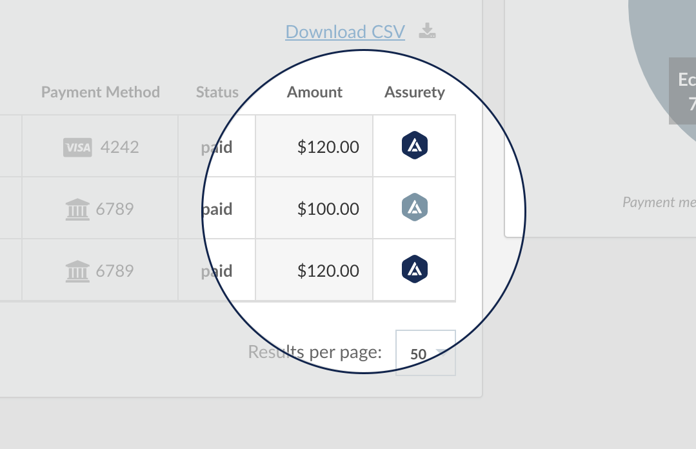This screenshot has height=449, width=696.
Task: Select the $120.00 amount in the last row
Action: coord(328,271)
